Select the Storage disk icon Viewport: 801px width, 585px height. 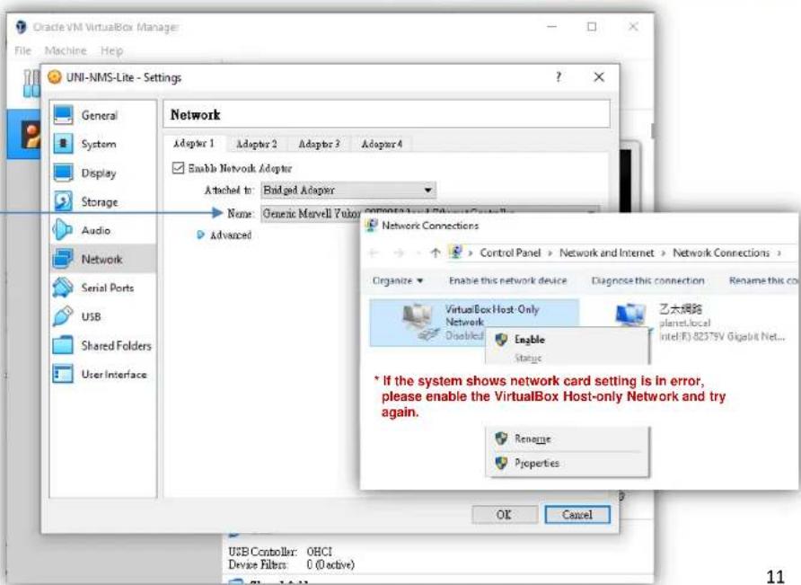63,201
